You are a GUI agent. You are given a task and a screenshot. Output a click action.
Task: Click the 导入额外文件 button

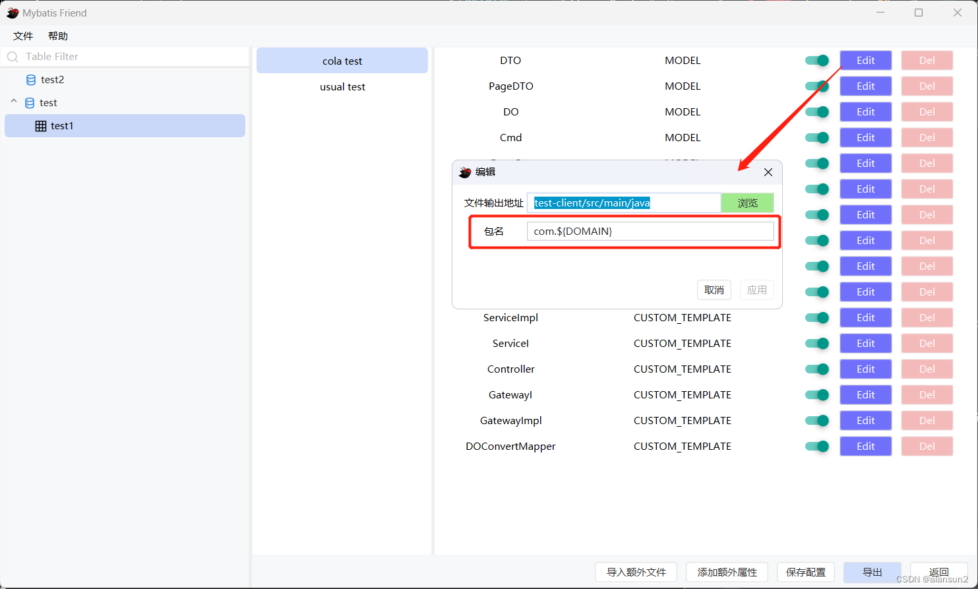636,572
